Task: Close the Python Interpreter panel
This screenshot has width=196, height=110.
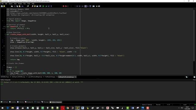Action: [195, 80]
